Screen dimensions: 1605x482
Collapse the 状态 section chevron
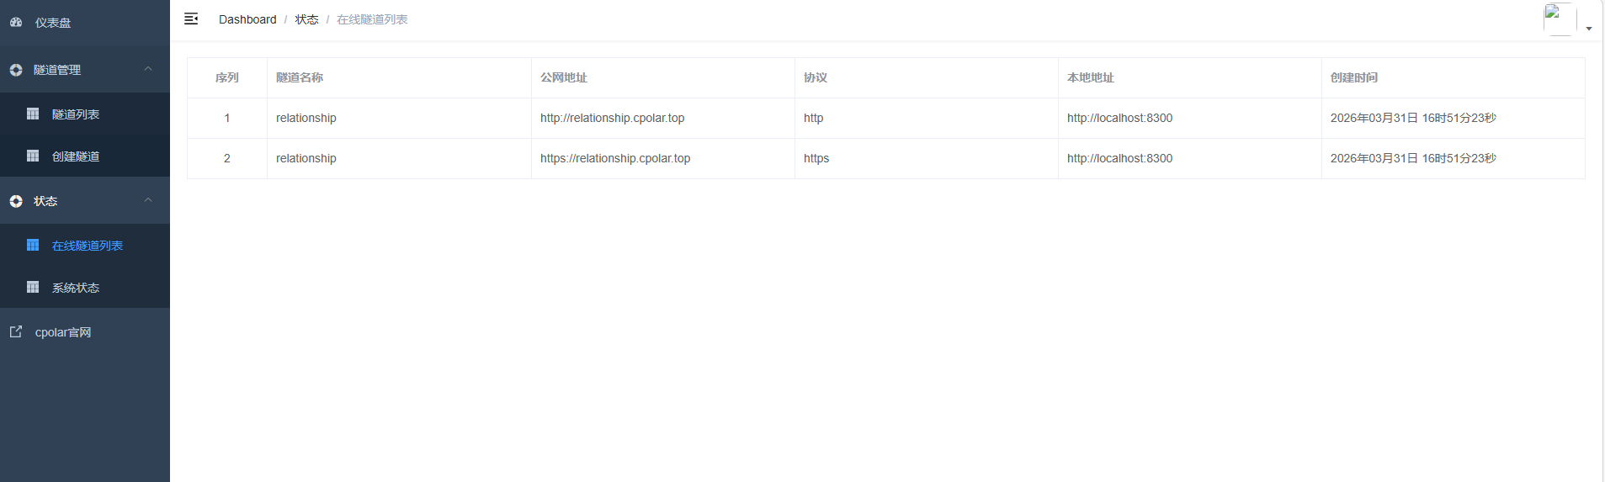[148, 200]
